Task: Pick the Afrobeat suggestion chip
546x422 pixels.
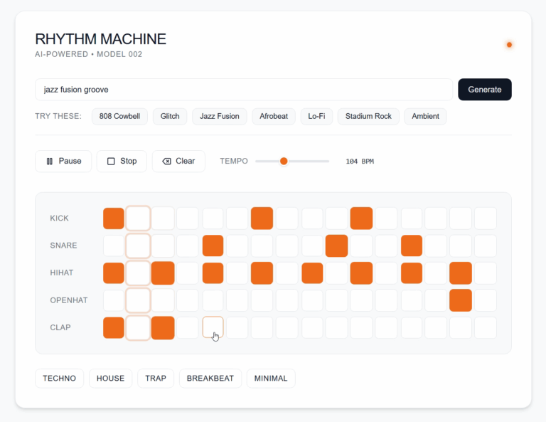Action: [x=274, y=116]
